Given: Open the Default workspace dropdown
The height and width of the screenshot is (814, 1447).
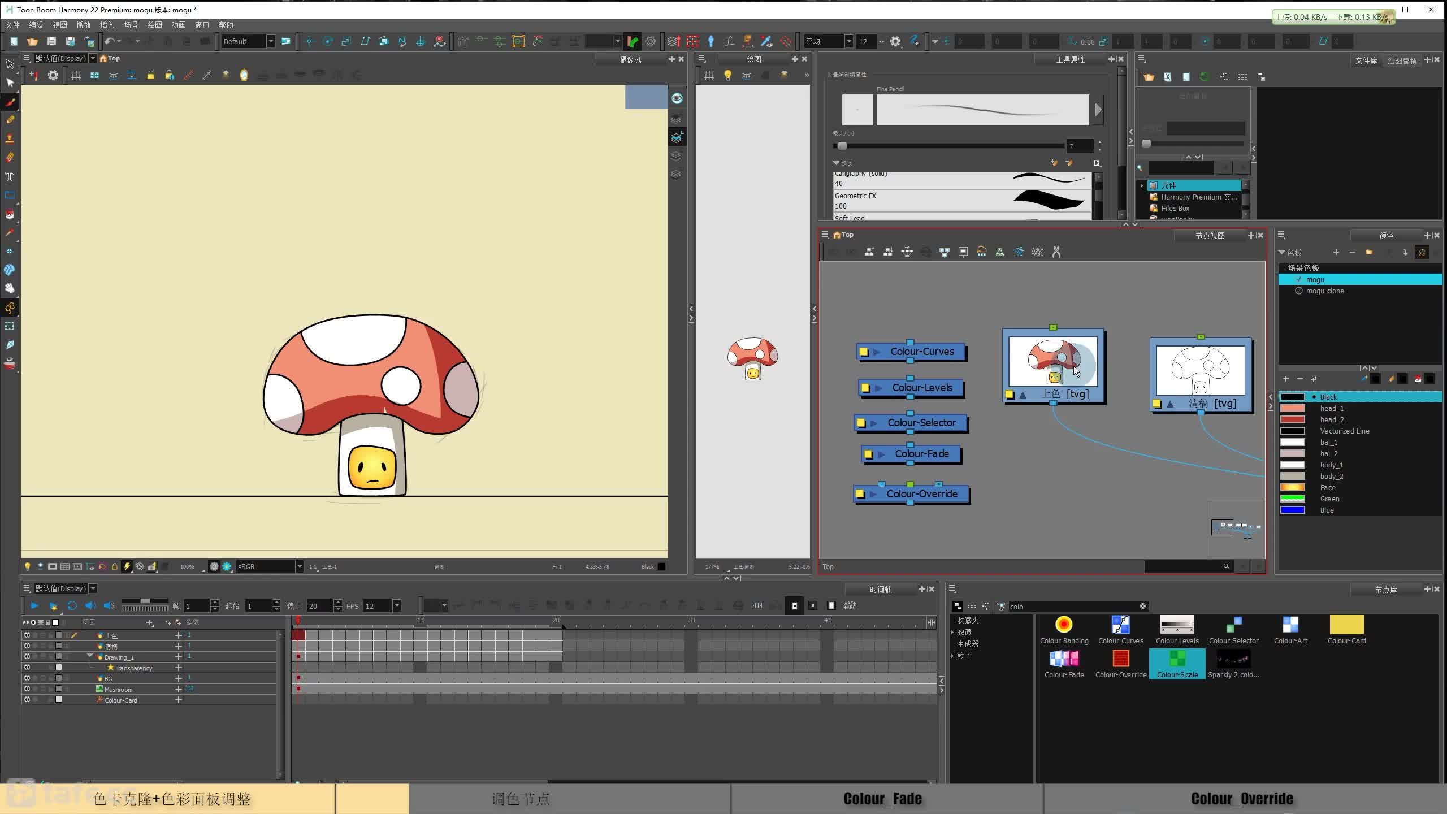Looking at the screenshot, I should coord(270,41).
